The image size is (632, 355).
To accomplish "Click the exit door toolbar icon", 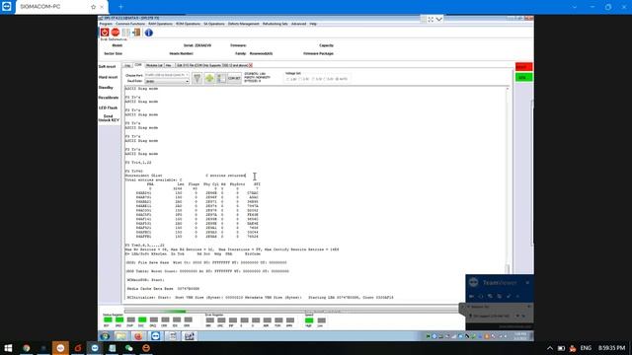I will click(136, 33).
